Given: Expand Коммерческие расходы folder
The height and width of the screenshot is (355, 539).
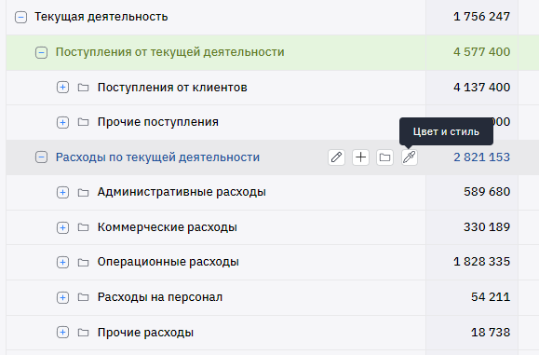Looking at the screenshot, I should pos(62,227).
